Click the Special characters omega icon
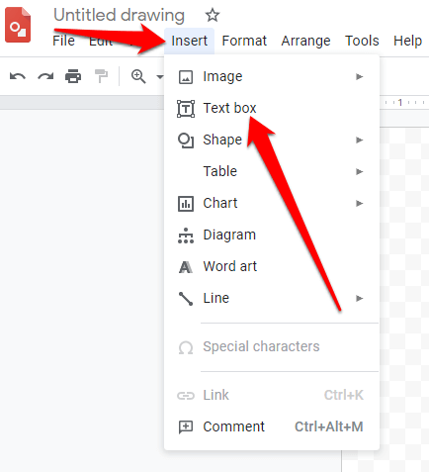Image resolution: width=429 pixels, height=472 pixels. point(186,347)
